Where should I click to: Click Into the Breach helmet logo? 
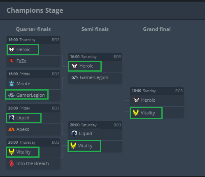(x=11, y=163)
